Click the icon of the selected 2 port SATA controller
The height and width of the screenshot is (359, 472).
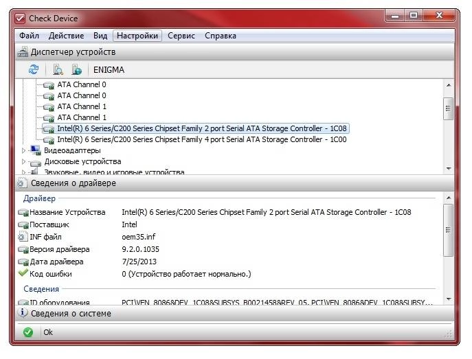click(49, 129)
